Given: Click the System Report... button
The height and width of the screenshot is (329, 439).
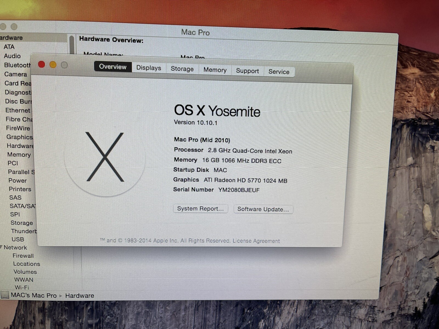Looking at the screenshot, I should 201,209.
